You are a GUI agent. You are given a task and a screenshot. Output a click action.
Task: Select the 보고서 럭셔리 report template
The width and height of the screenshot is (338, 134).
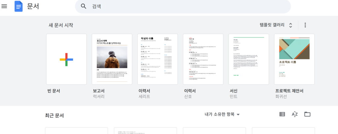pyautogui.click(x=112, y=59)
